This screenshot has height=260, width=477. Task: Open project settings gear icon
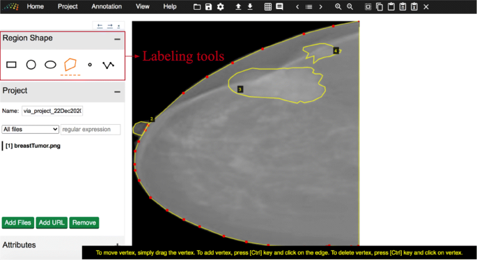coord(221,7)
